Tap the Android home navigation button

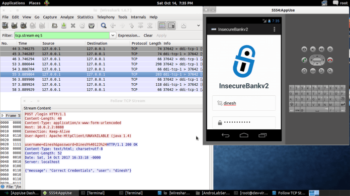pos(244,135)
